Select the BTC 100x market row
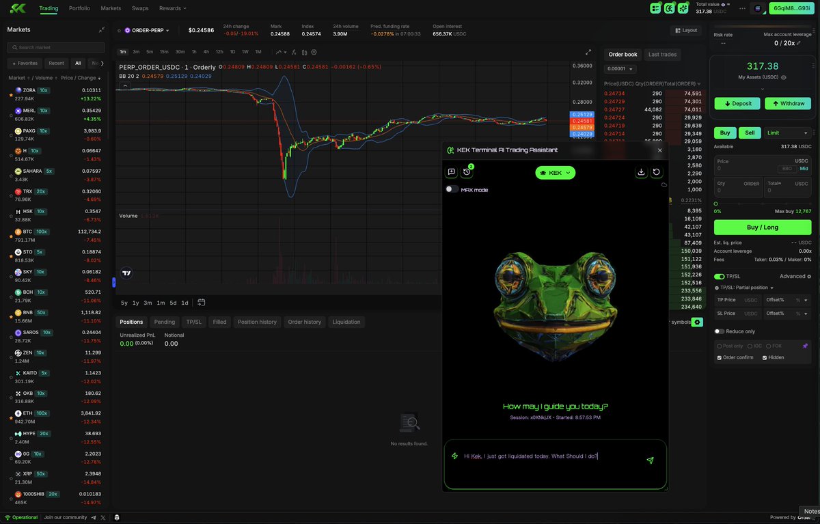This screenshot has width=820, height=524. [x=56, y=236]
